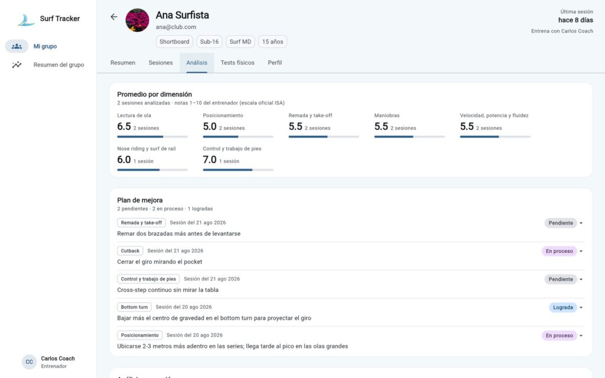The image size is (605, 378).
Task: Open the Perfil tab
Action: pos(275,63)
